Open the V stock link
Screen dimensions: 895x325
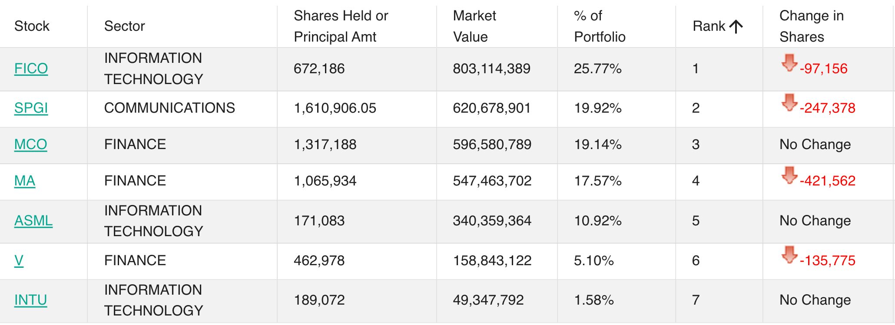[19, 260]
